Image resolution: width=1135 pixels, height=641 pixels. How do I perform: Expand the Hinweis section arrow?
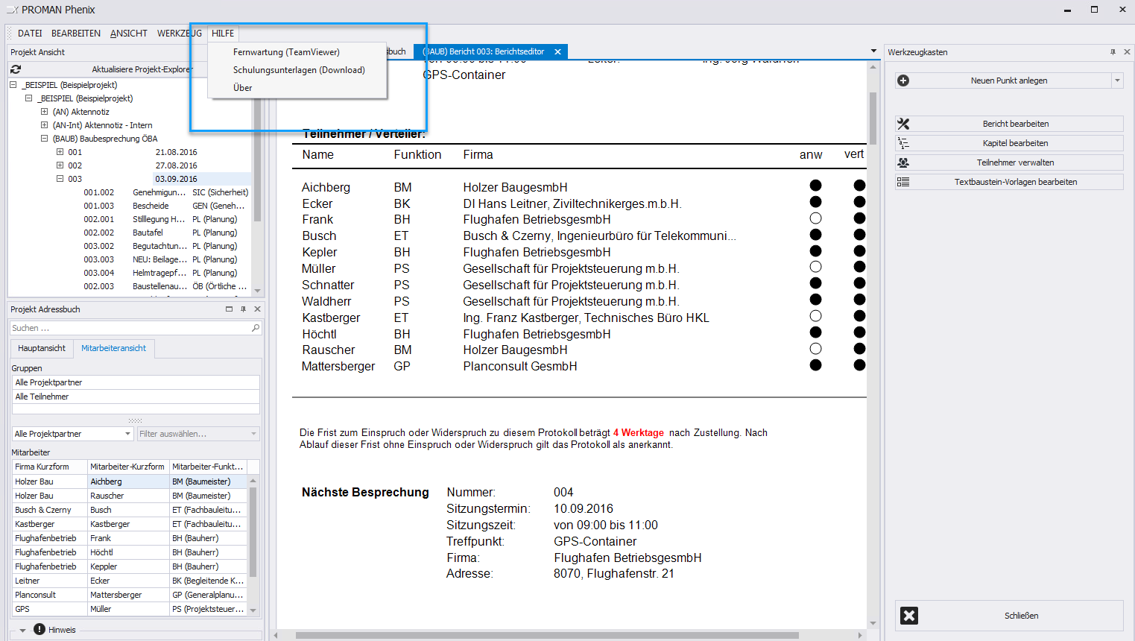[22, 631]
